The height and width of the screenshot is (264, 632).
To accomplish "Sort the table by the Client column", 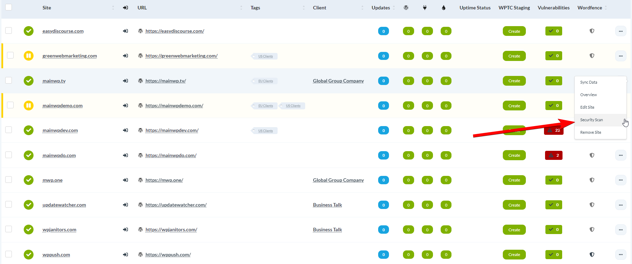I will [319, 8].
